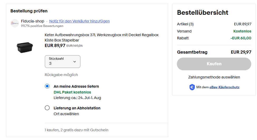Click the Gesamtbetrag EUR 29,97 total
The image size is (257, 140).
click(241, 52)
